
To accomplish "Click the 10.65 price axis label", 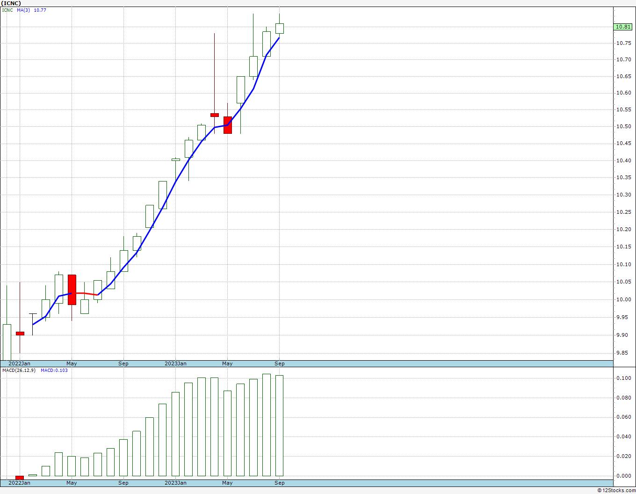I will tap(623, 76).
